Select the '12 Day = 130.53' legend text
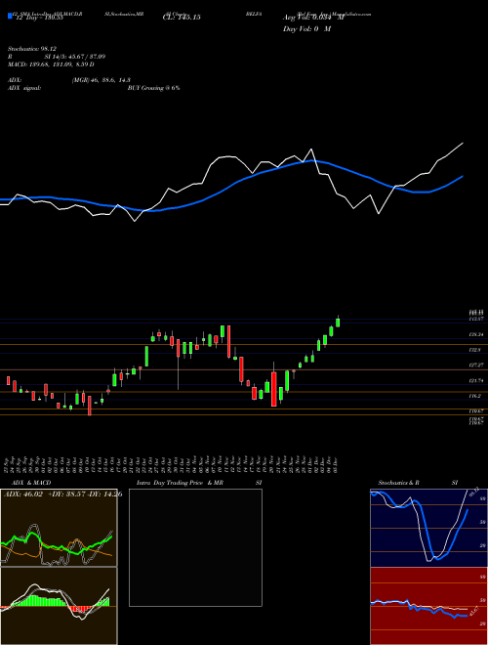 pos(38,18)
